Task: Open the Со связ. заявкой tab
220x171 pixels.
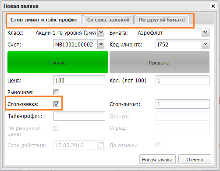Action: pos(108,20)
